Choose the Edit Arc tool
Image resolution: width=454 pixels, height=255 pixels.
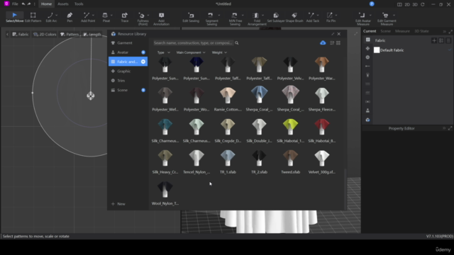50,17
